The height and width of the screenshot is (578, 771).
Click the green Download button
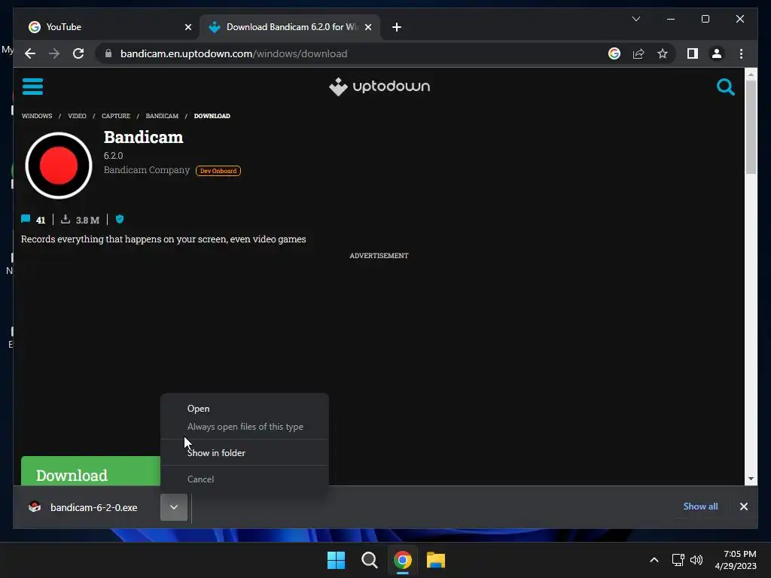[90, 471]
